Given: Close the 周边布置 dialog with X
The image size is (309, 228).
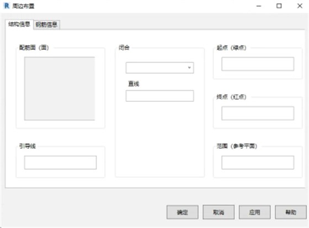Looking at the screenshot, I should click(x=300, y=6).
